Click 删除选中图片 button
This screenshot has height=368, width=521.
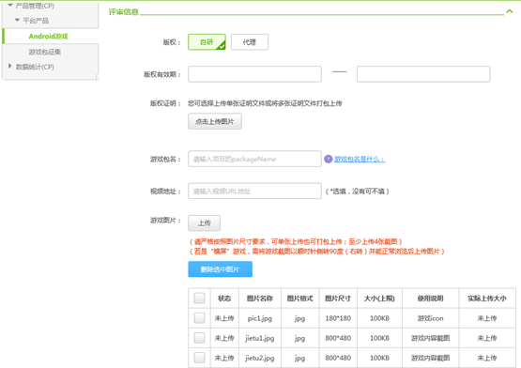220,269
